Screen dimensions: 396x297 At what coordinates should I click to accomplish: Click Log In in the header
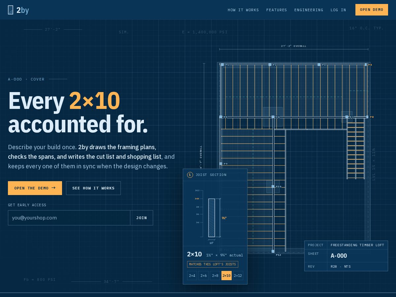click(338, 10)
